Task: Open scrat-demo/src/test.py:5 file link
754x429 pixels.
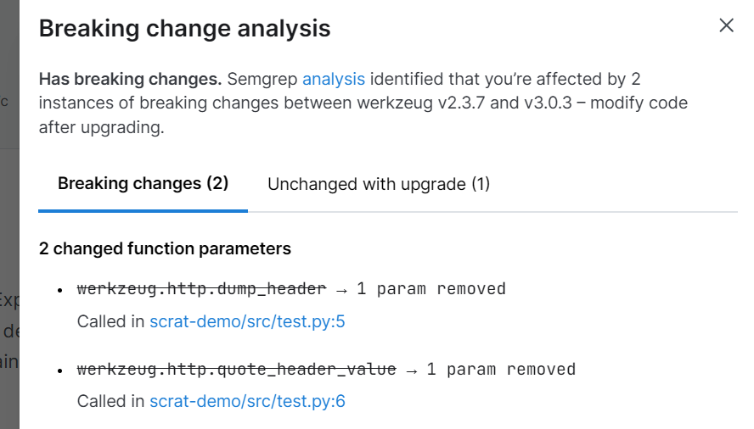Action: click(247, 321)
